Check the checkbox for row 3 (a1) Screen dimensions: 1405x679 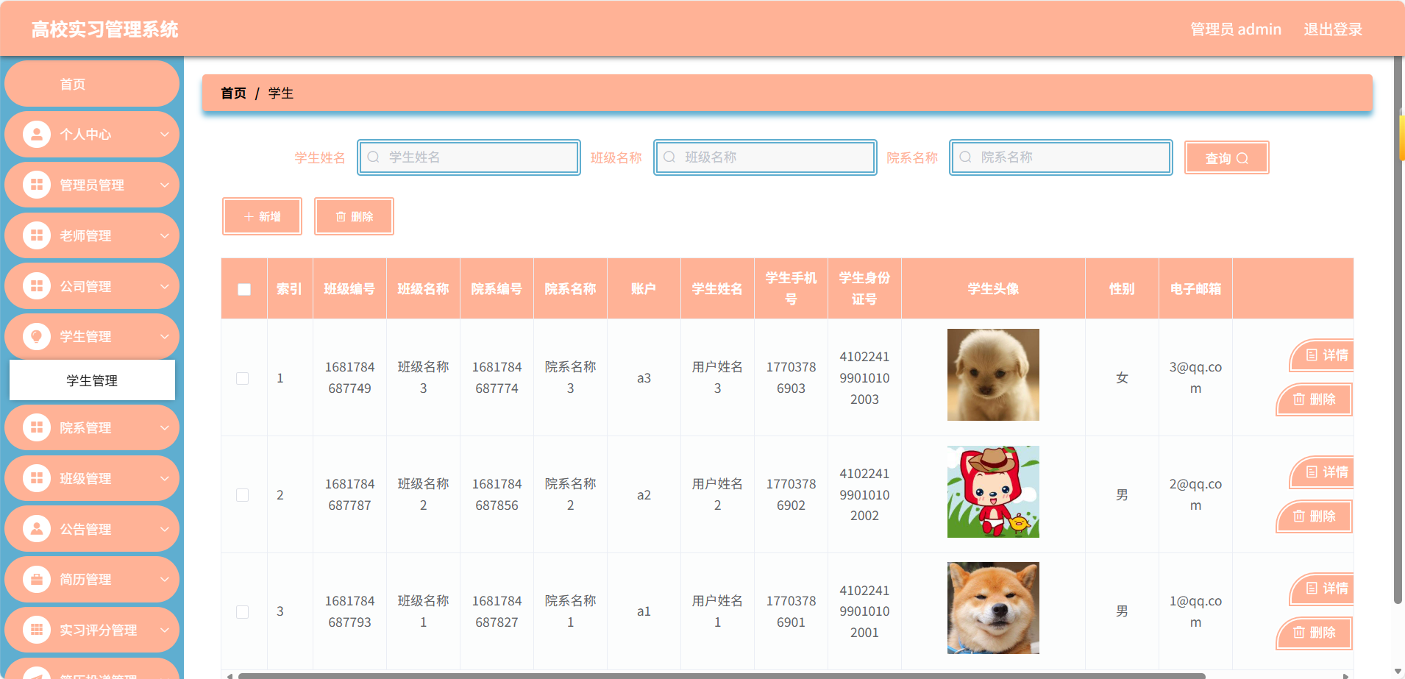(x=242, y=612)
